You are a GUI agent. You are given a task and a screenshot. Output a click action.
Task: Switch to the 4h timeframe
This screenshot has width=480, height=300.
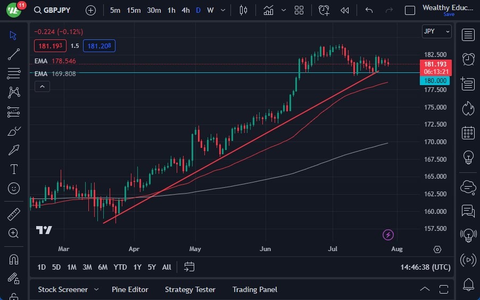click(x=185, y=10)
